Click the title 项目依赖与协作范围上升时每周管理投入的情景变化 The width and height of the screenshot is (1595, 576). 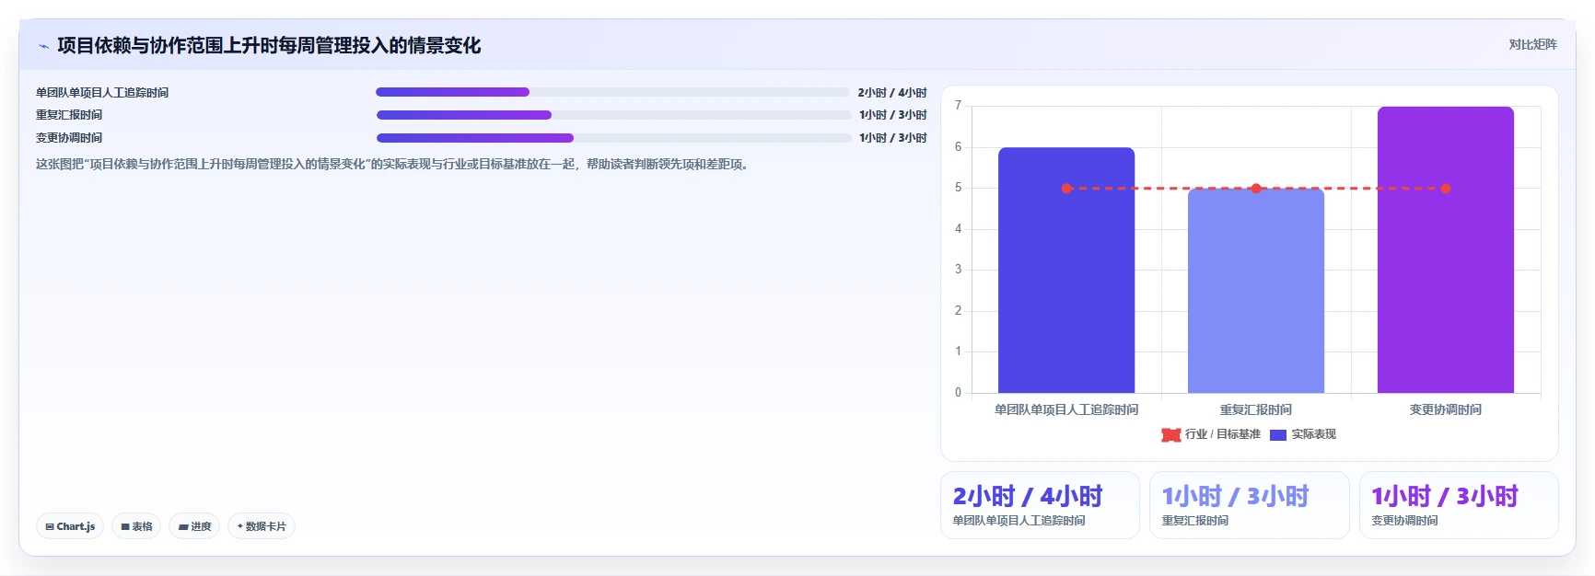(x=269, y=45)
